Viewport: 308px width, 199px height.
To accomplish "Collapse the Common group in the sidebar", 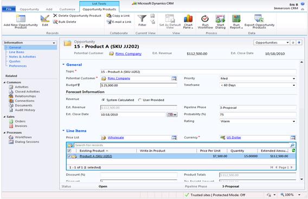I will 4,82.
